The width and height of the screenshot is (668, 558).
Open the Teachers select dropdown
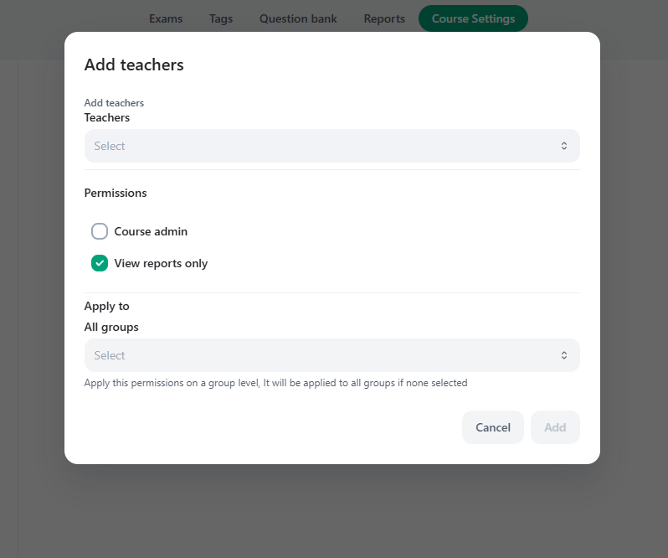pos(331,146)
